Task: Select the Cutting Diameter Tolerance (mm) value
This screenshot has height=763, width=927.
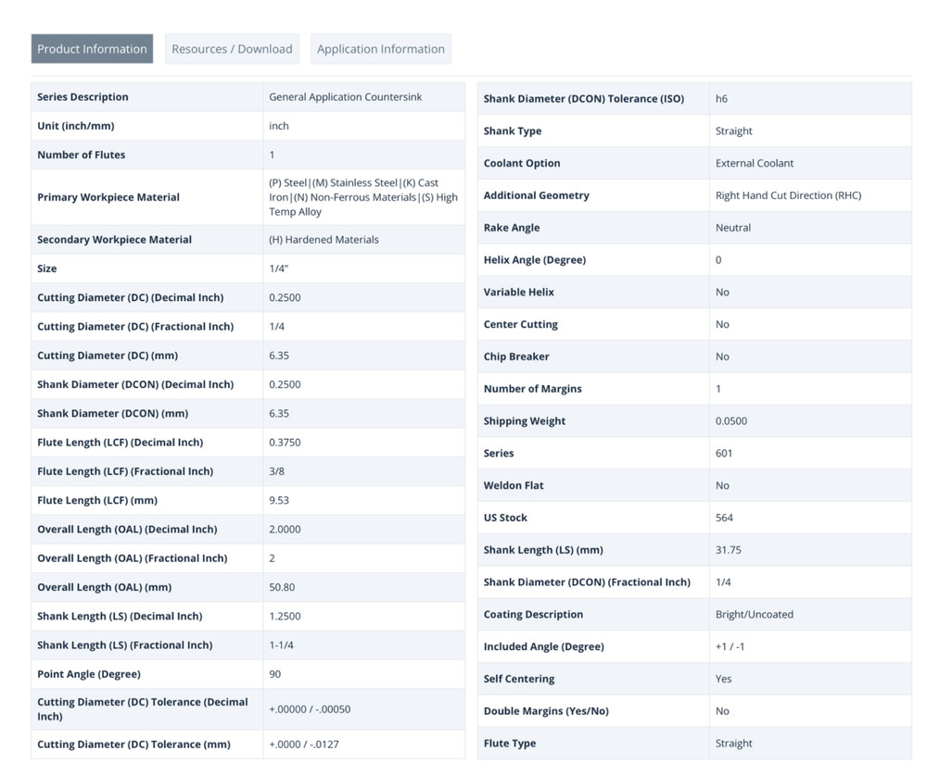Action: click(304, 744)
